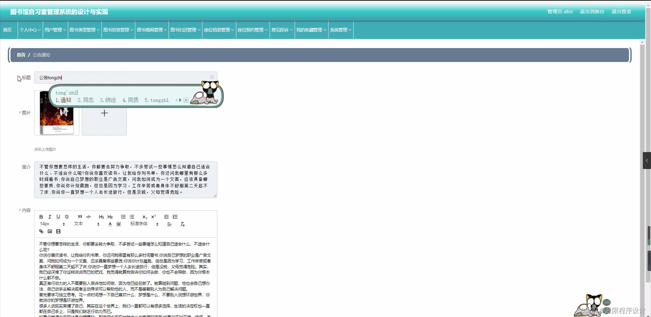Click into the 内容 rich text body
This screenshot has height=317, width=651.
[125, 278]
